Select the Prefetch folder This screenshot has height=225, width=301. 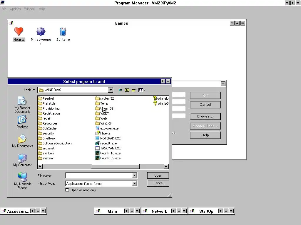[46, 103]
